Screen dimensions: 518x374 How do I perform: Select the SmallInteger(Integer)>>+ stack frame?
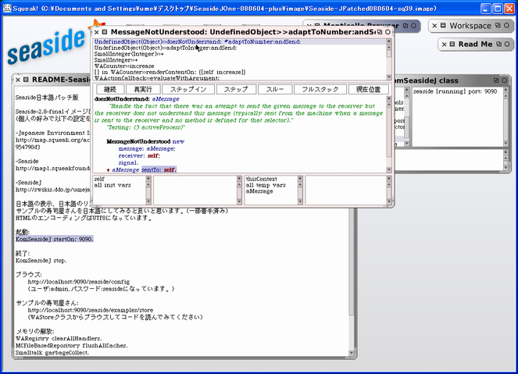tap(240, 54)
